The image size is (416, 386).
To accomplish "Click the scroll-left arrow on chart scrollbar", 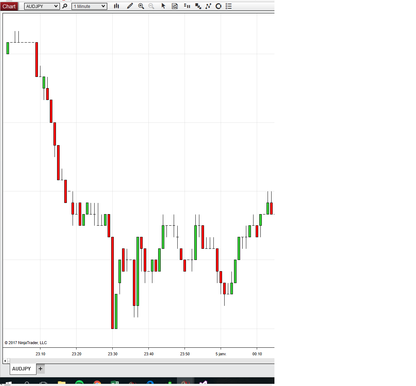I will tap(5, 361).
